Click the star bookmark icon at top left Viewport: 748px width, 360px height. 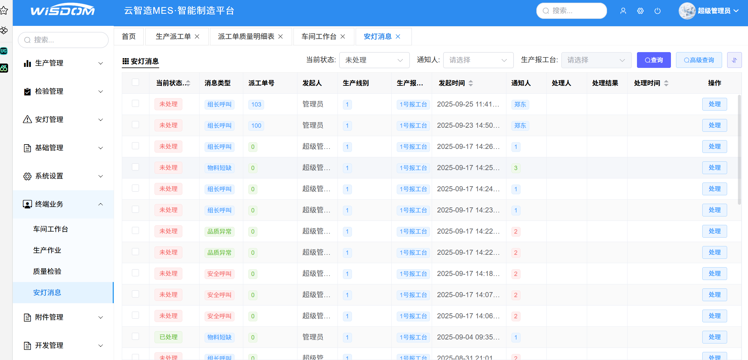[x=4, y=10]
